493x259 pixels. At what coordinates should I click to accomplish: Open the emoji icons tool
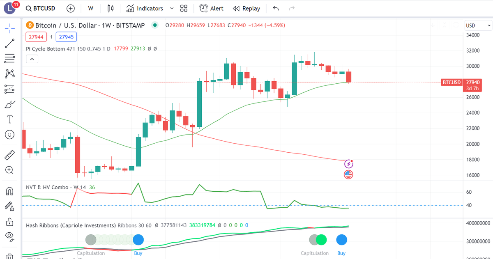[x=10, y=135]
